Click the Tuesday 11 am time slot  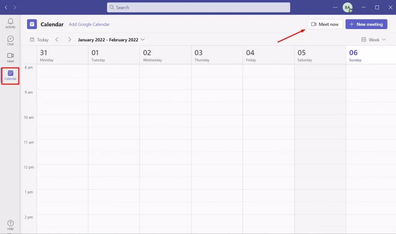114,145
